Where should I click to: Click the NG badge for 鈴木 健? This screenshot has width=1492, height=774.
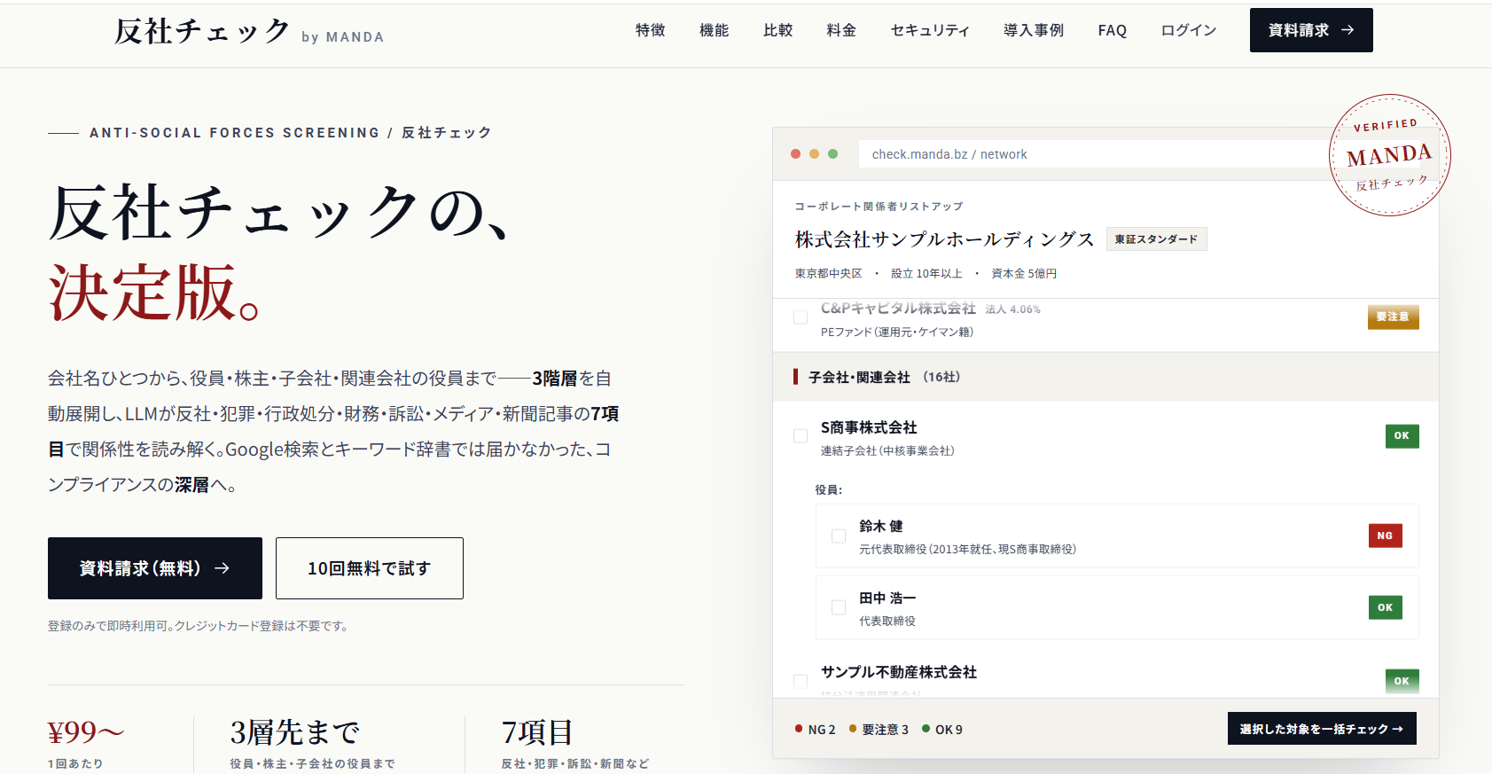coord(1385,536)
